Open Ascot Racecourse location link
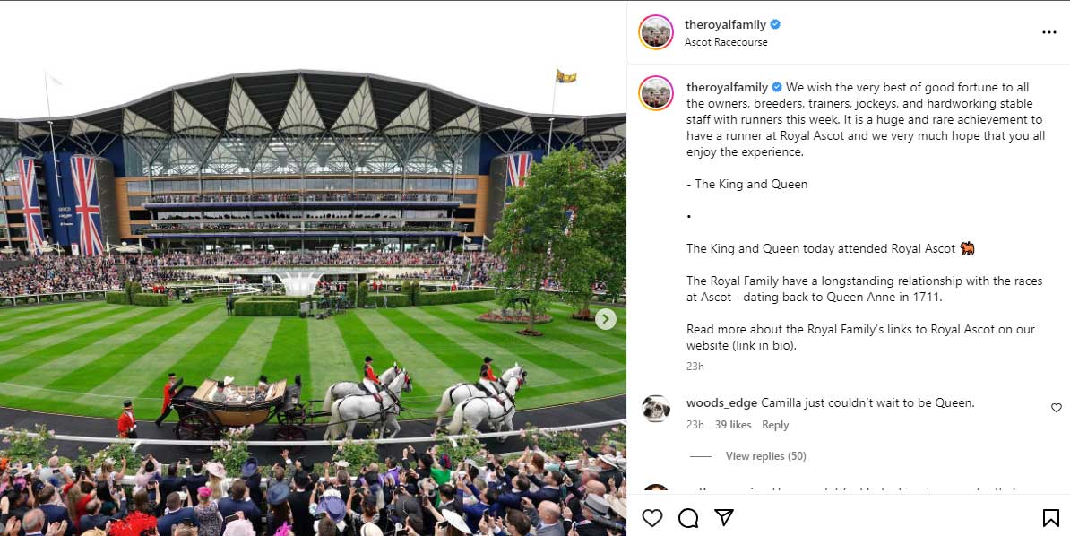The width and height of the screenshot is (1070, 536). click(x=726, y=42)
